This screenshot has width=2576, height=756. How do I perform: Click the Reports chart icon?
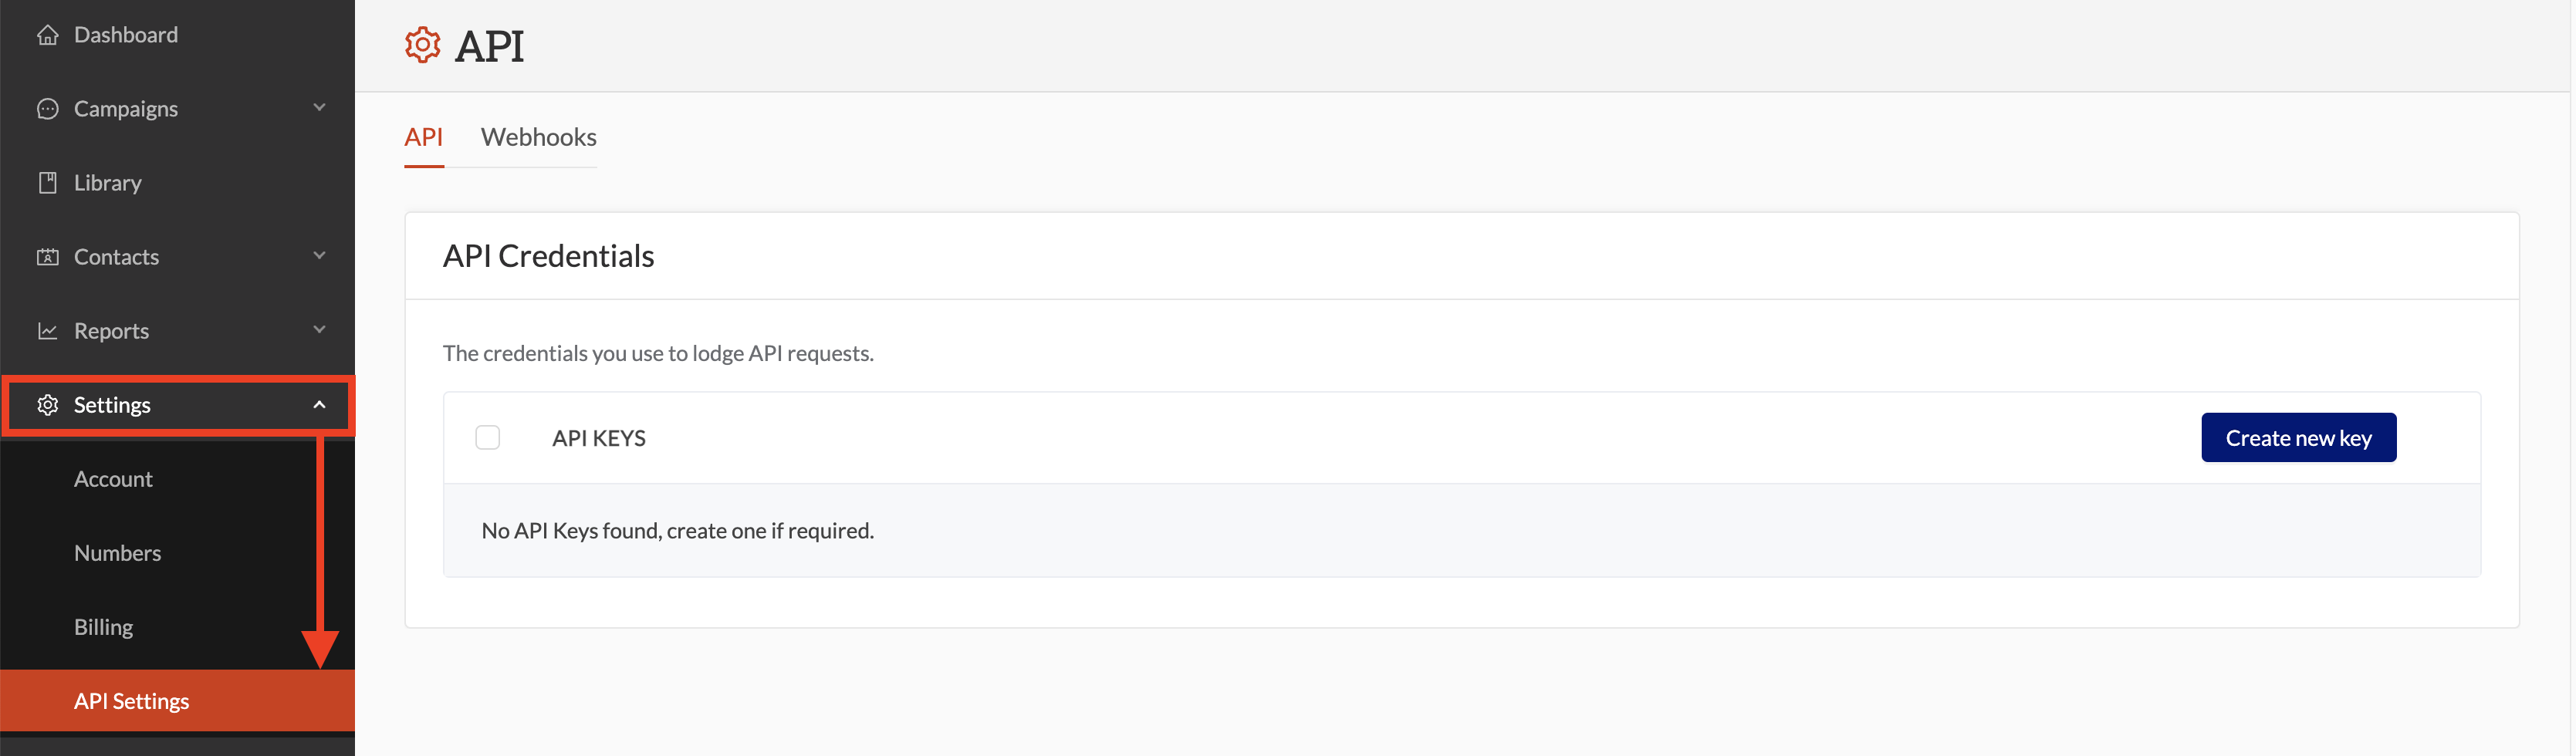click(47, 331)
